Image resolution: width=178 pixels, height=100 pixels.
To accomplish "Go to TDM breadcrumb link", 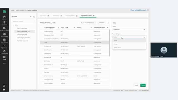I will point(12,11).
